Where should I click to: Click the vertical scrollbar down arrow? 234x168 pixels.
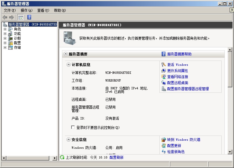230,152
